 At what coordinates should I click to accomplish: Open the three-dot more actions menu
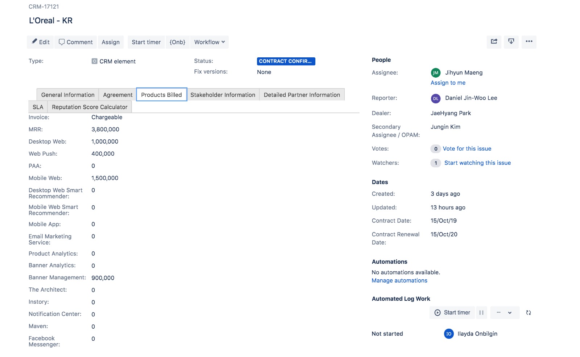pyautogui.click(x=529, y=42)
